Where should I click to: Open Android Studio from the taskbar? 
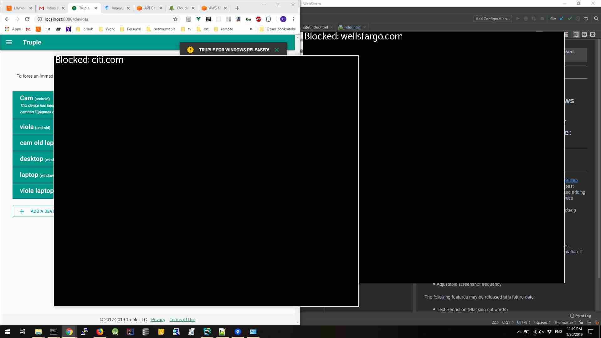[115, 332]
